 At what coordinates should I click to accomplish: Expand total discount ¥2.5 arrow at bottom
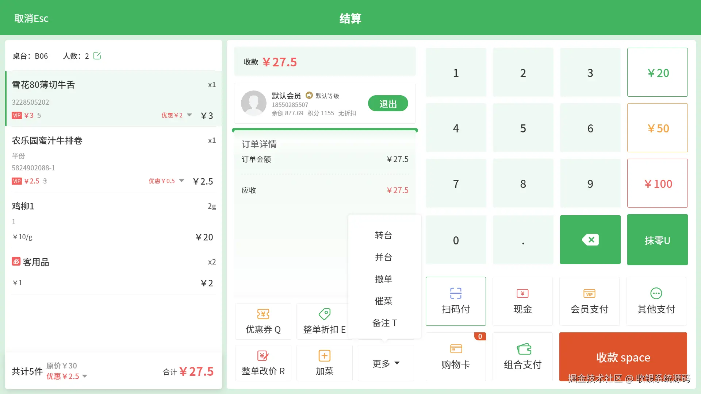(85, 376)
